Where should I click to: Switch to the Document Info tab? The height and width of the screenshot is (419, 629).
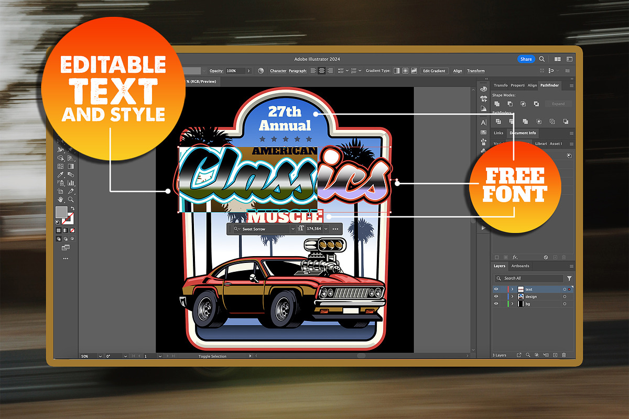tap(523, 133)
